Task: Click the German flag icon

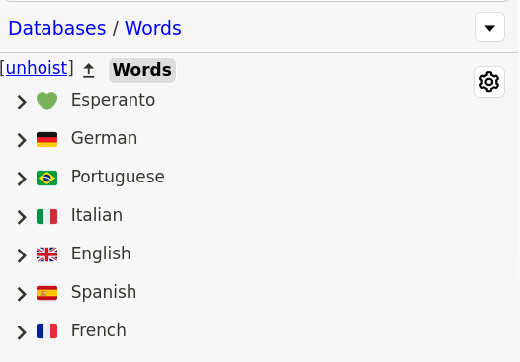Action: pyautogui.click(x=46, y=139)
